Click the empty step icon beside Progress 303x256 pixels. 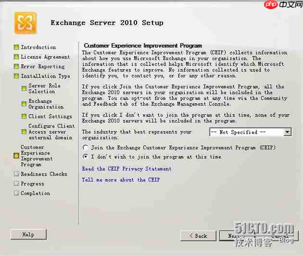coord(16,183)
